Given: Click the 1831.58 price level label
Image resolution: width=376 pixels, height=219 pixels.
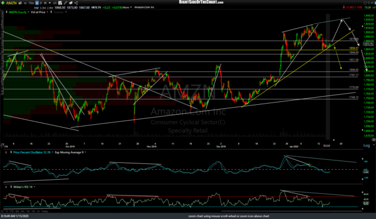Looking at the screenshot, I should (354, 60).
